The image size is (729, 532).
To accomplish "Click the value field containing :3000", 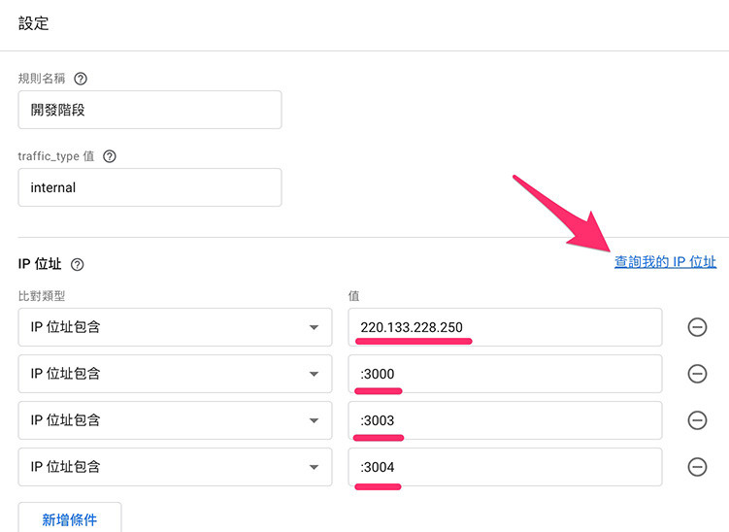I will pyautogui.click(x=505, y=374).
